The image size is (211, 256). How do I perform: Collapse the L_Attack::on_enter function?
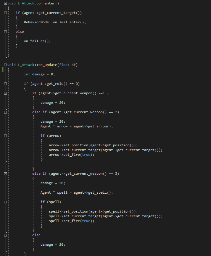tap(5, 3)
